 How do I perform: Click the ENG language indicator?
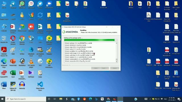pyautogui.click(x=165, y=99)
